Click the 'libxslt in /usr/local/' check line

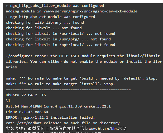61,34
